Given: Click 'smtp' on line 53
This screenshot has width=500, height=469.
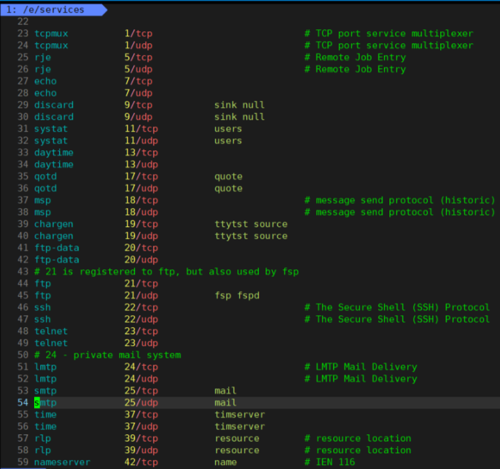Looking at the screenshot, I should pyautogui.click(x=45, y=391).
